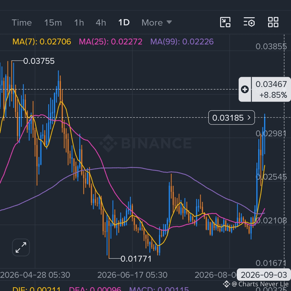The image size is (291, 291).
Task: Click the 0.03185 current price label
Action: click(x=231, y=118)
